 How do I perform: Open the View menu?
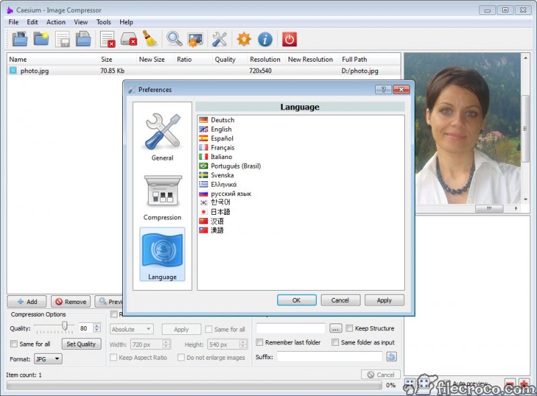point(81,22)
